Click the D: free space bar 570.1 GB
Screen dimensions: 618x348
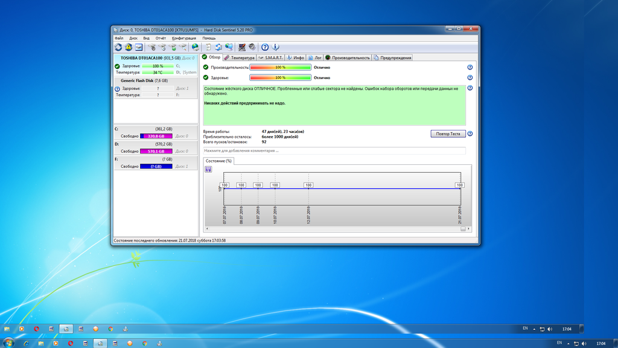(x=156, y=151)
